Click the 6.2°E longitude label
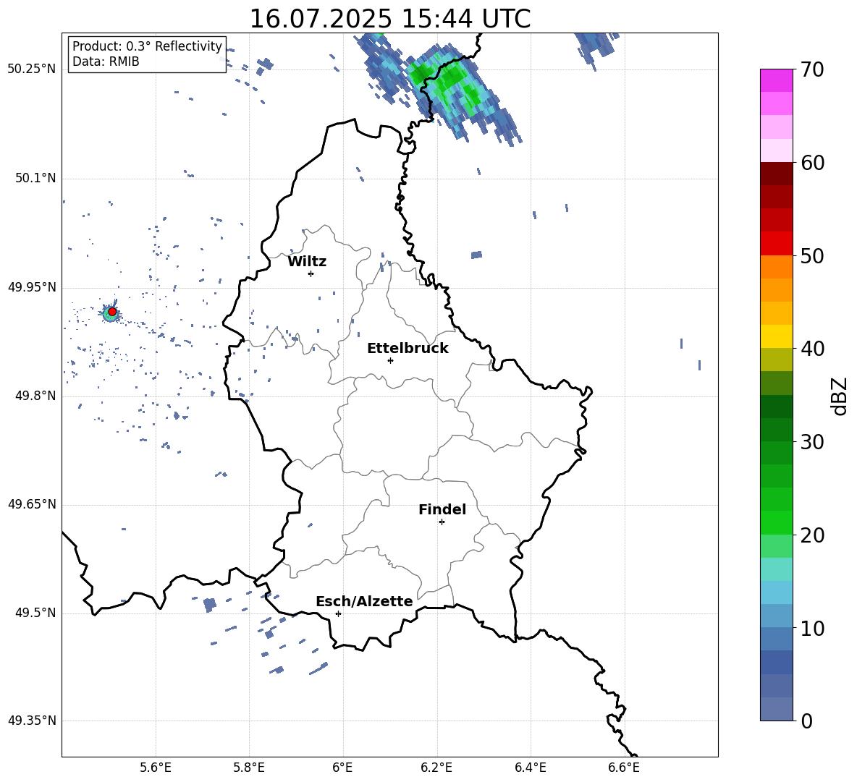Screen dimensions: 857x782 pos(436,768)
